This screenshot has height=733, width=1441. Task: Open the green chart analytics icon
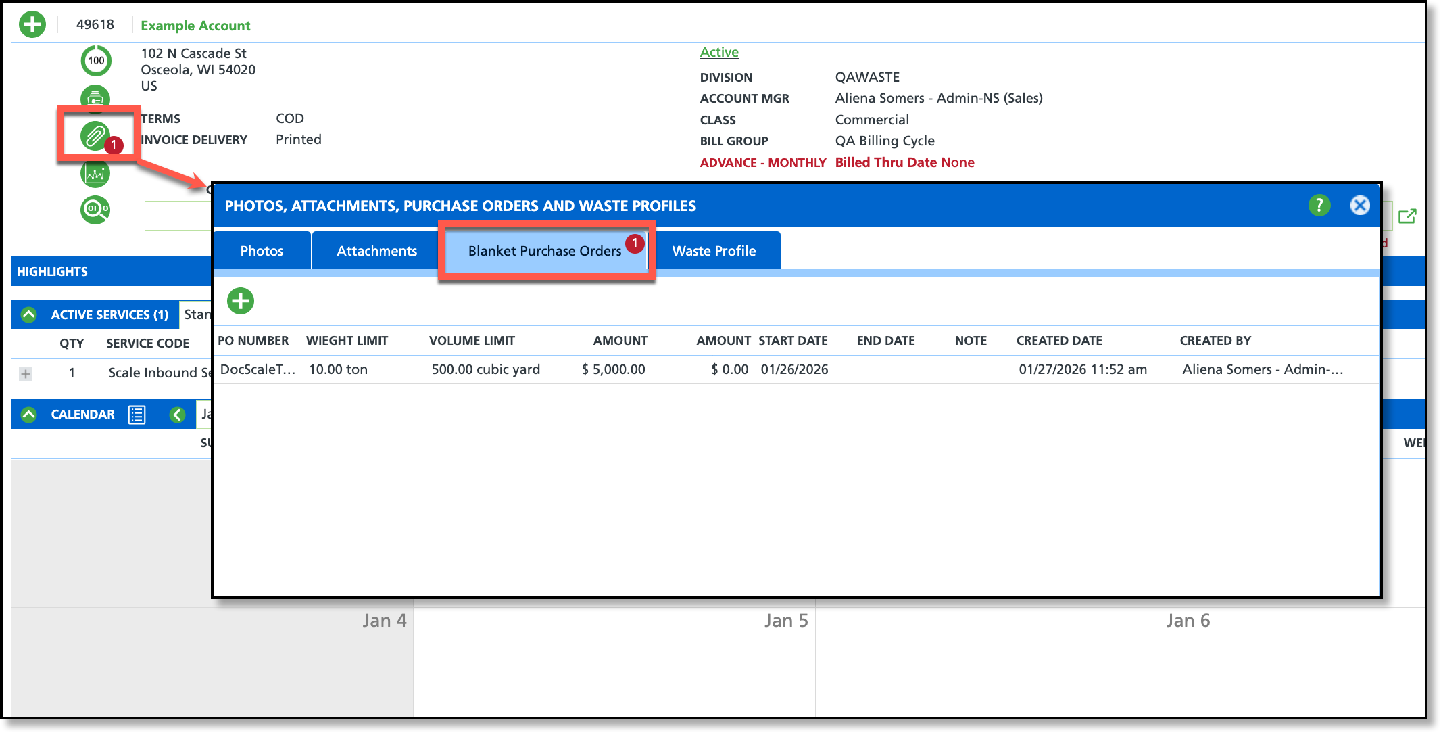point(95,174)
